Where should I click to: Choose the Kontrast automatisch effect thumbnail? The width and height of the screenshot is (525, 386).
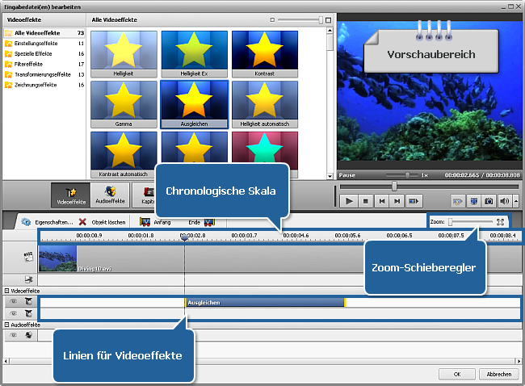coord(124,154)
